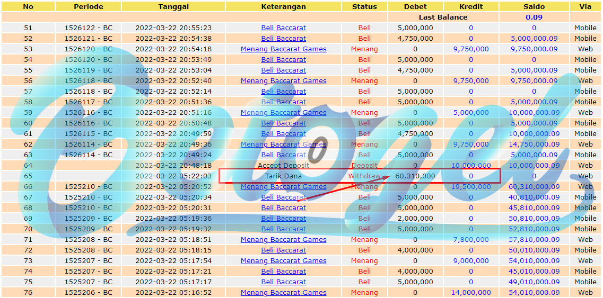The image size is (603, 298).
Task: Open Menang Baccarat Games link in row 71
Action: tap(283, 239)
